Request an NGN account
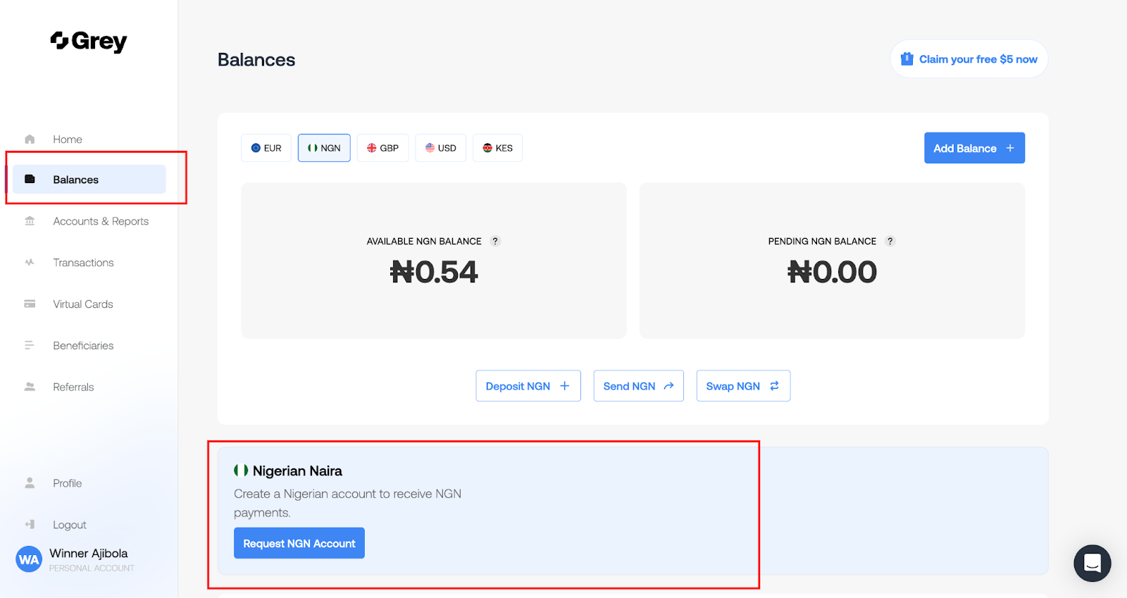The width and height of the screenshot is (1127, 598). point(299,543)
